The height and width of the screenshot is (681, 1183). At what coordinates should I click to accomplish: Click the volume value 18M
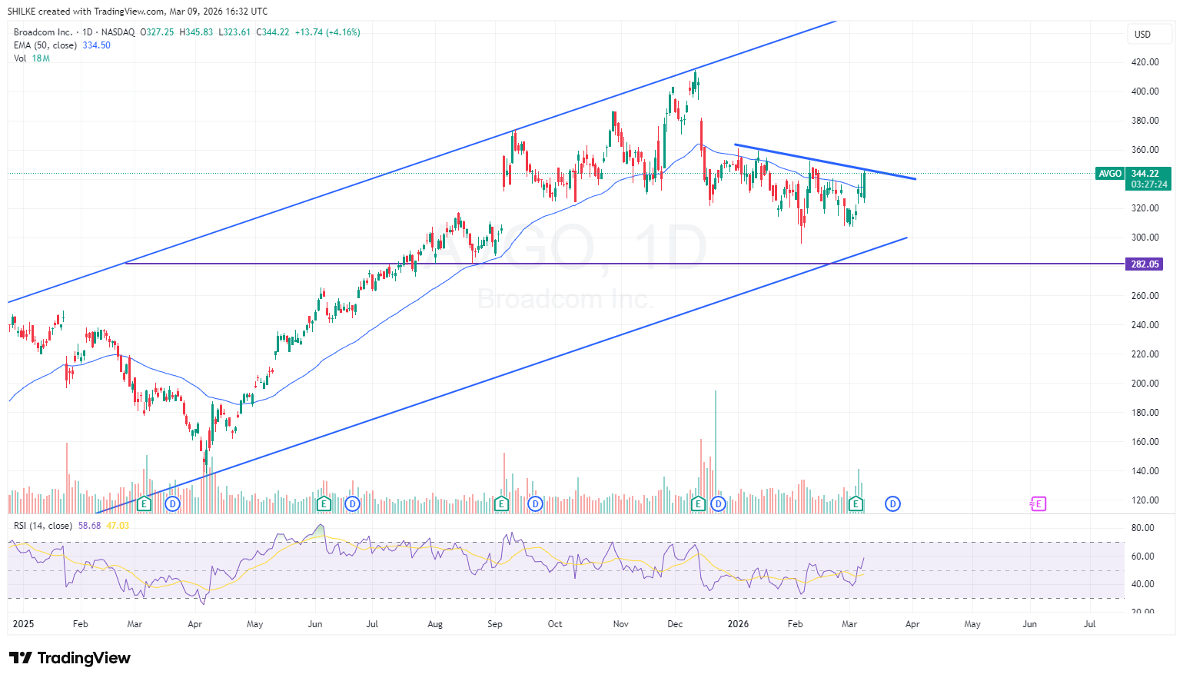(x=41, y=58)
